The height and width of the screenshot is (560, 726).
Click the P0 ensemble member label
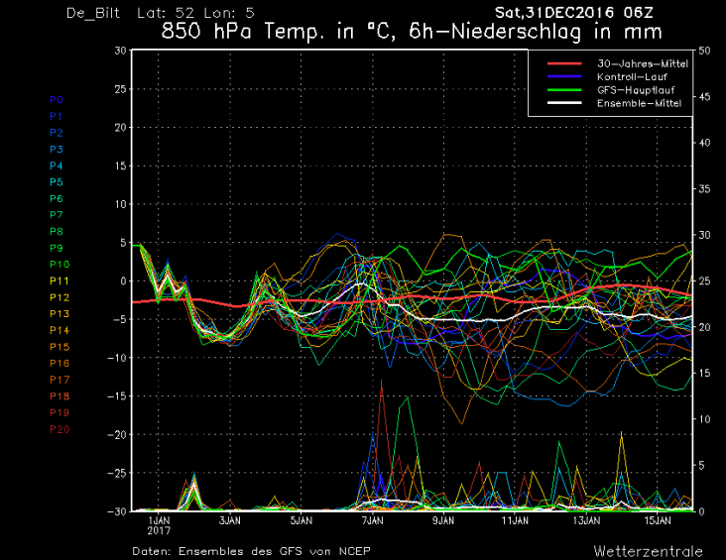coord(57,100)
